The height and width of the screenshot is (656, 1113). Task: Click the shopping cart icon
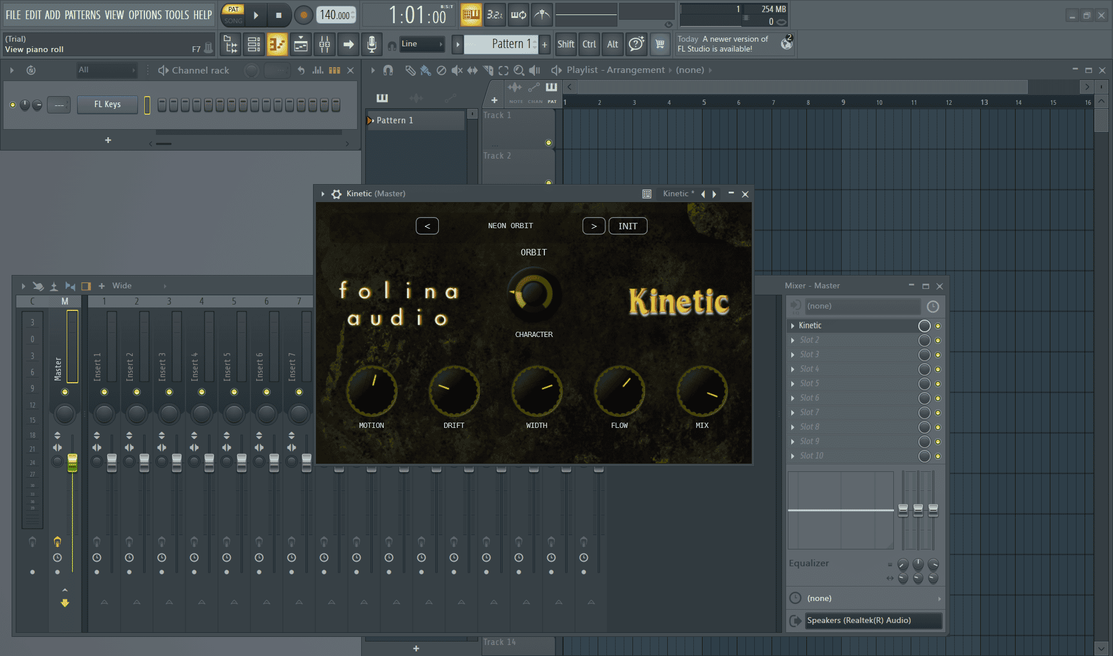click(x=660, y=44)
